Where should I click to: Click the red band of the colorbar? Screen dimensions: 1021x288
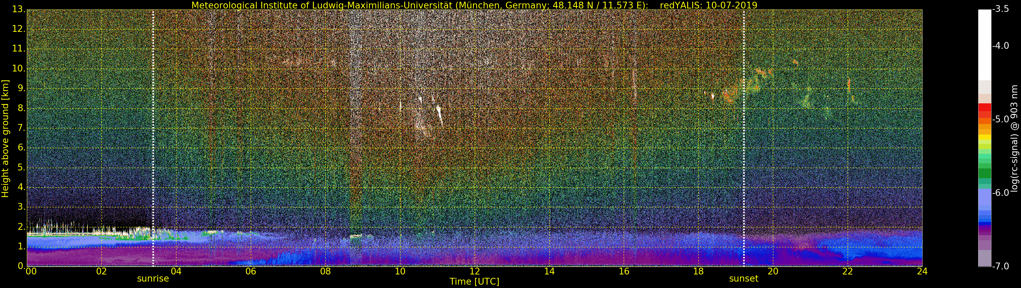coord(985,107)
